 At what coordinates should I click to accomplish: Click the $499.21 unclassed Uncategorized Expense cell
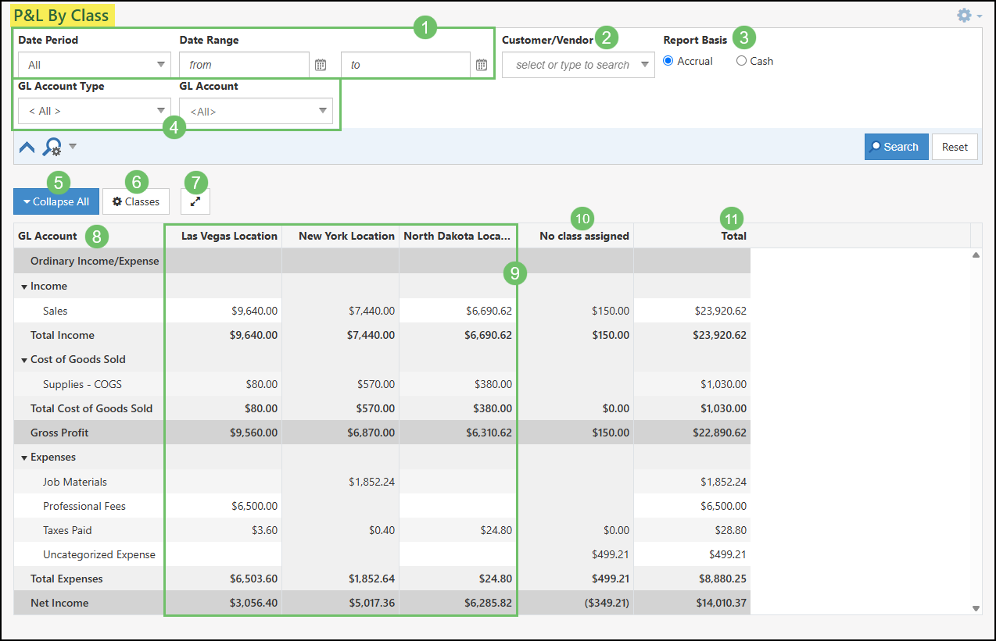611,554
